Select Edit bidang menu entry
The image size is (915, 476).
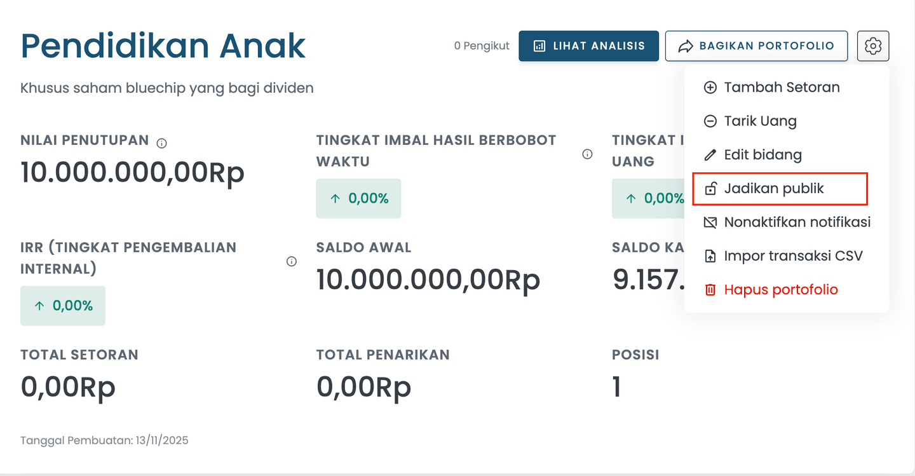(762, 155)
